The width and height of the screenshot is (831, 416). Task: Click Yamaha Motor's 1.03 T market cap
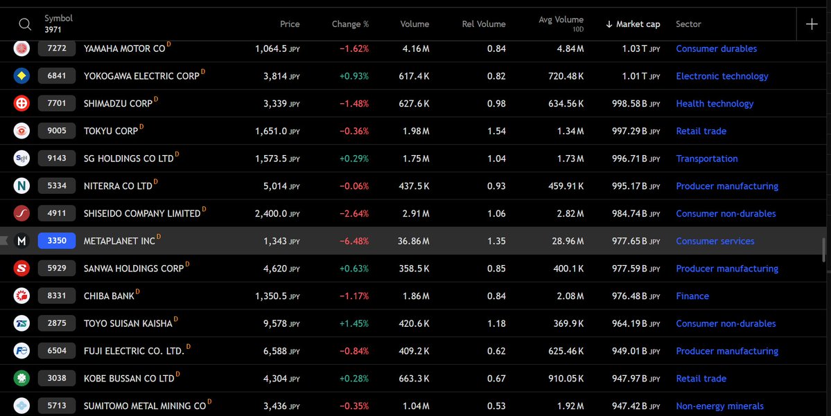click(640, 48)
